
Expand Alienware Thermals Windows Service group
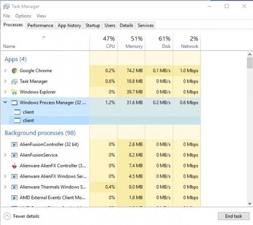pos(5,187)
